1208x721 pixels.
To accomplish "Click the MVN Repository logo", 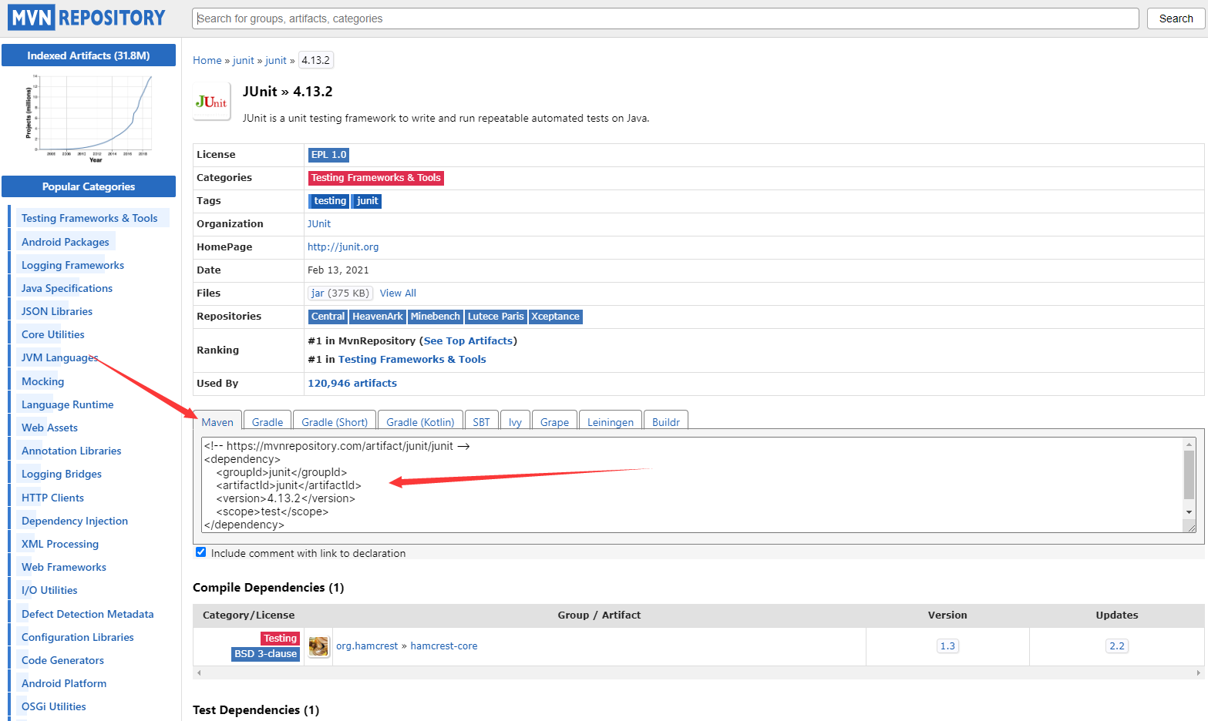I will (x=87, y=18).
